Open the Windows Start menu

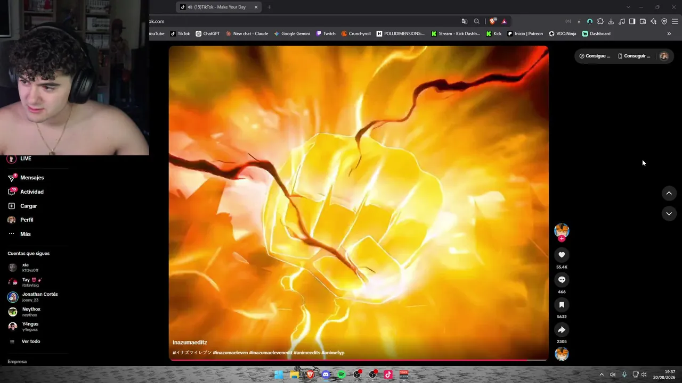point(279,374)
